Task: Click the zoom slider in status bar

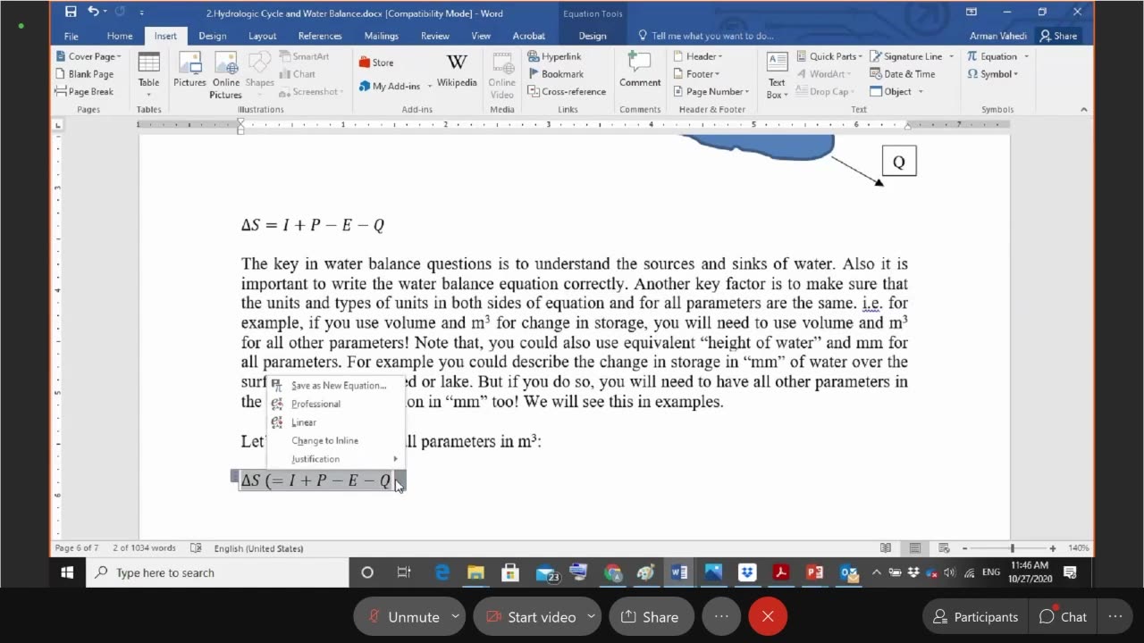Action: point(1013,548)
